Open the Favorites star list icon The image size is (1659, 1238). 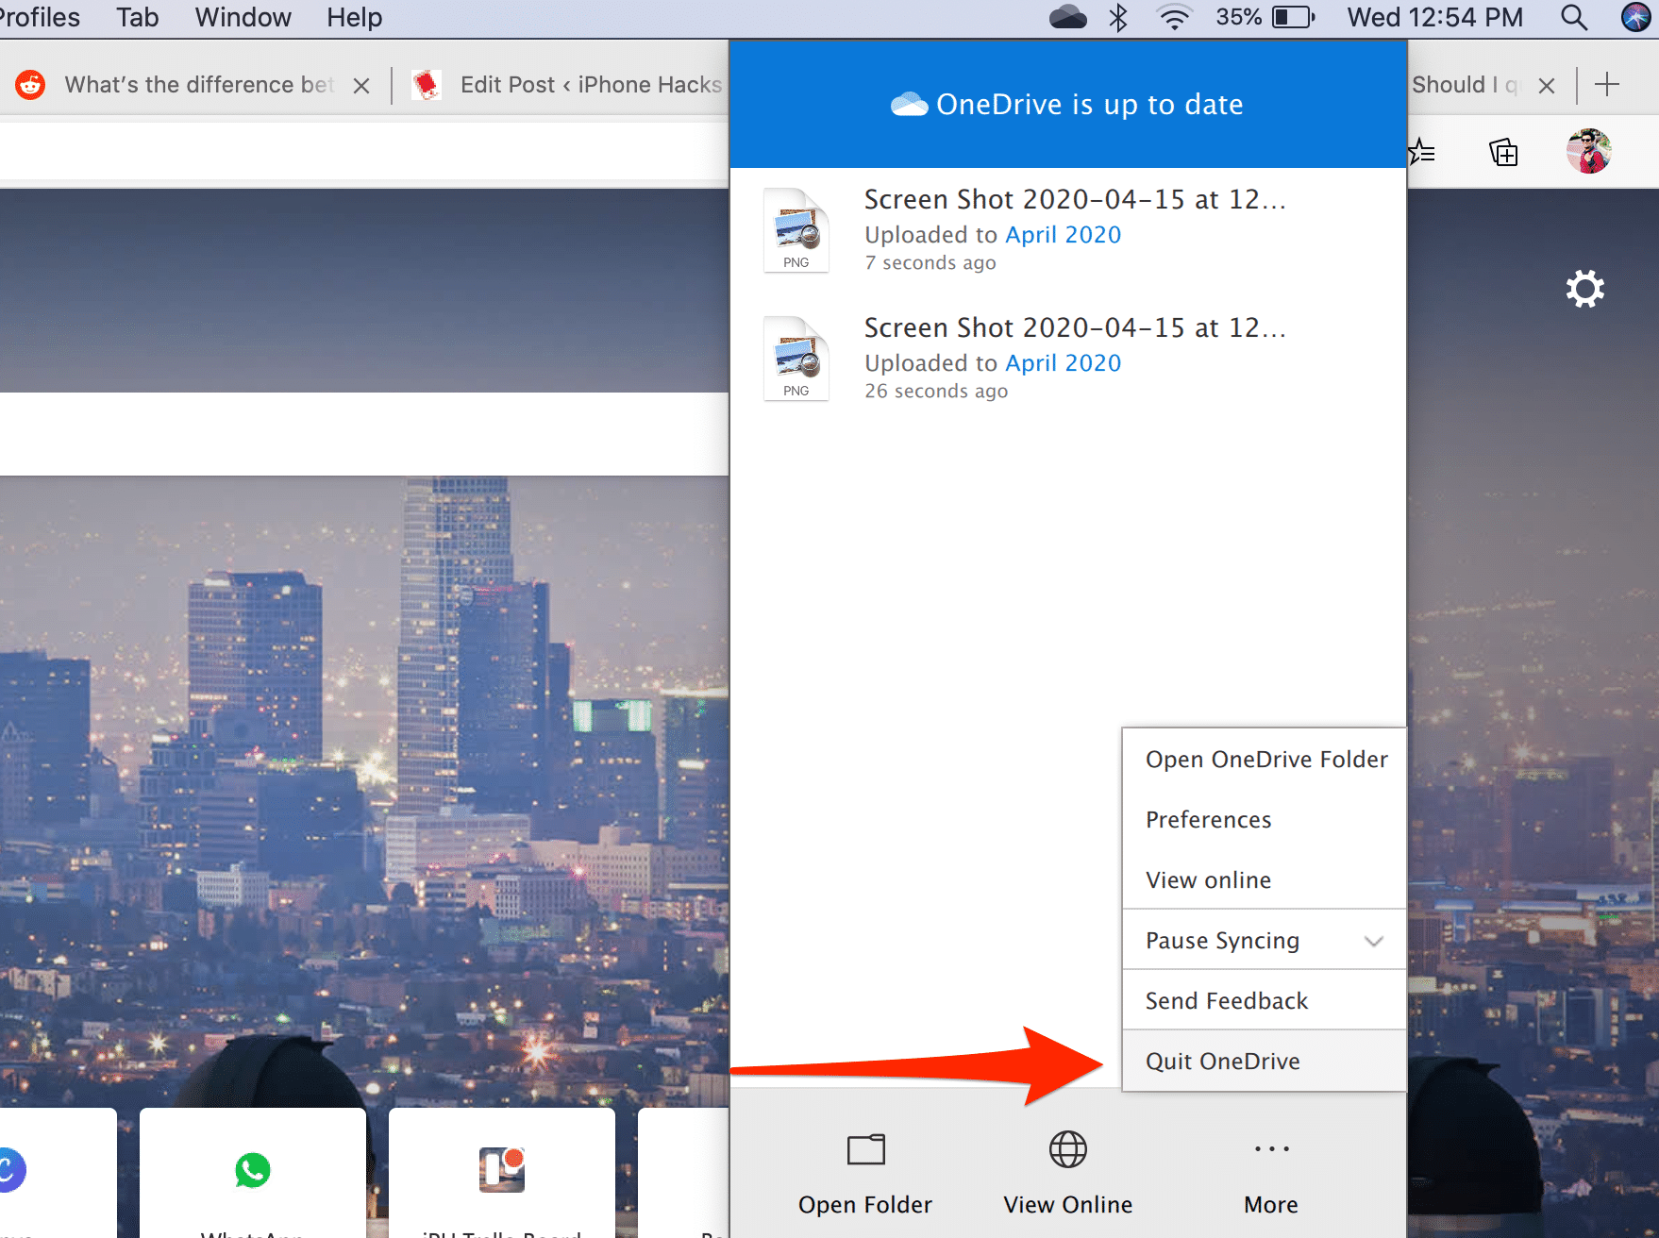(x=1422, y=152)
